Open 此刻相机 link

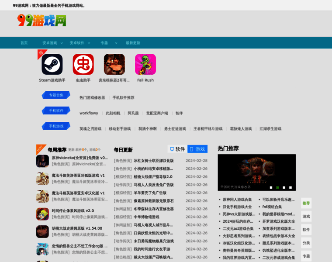[113, 113]
